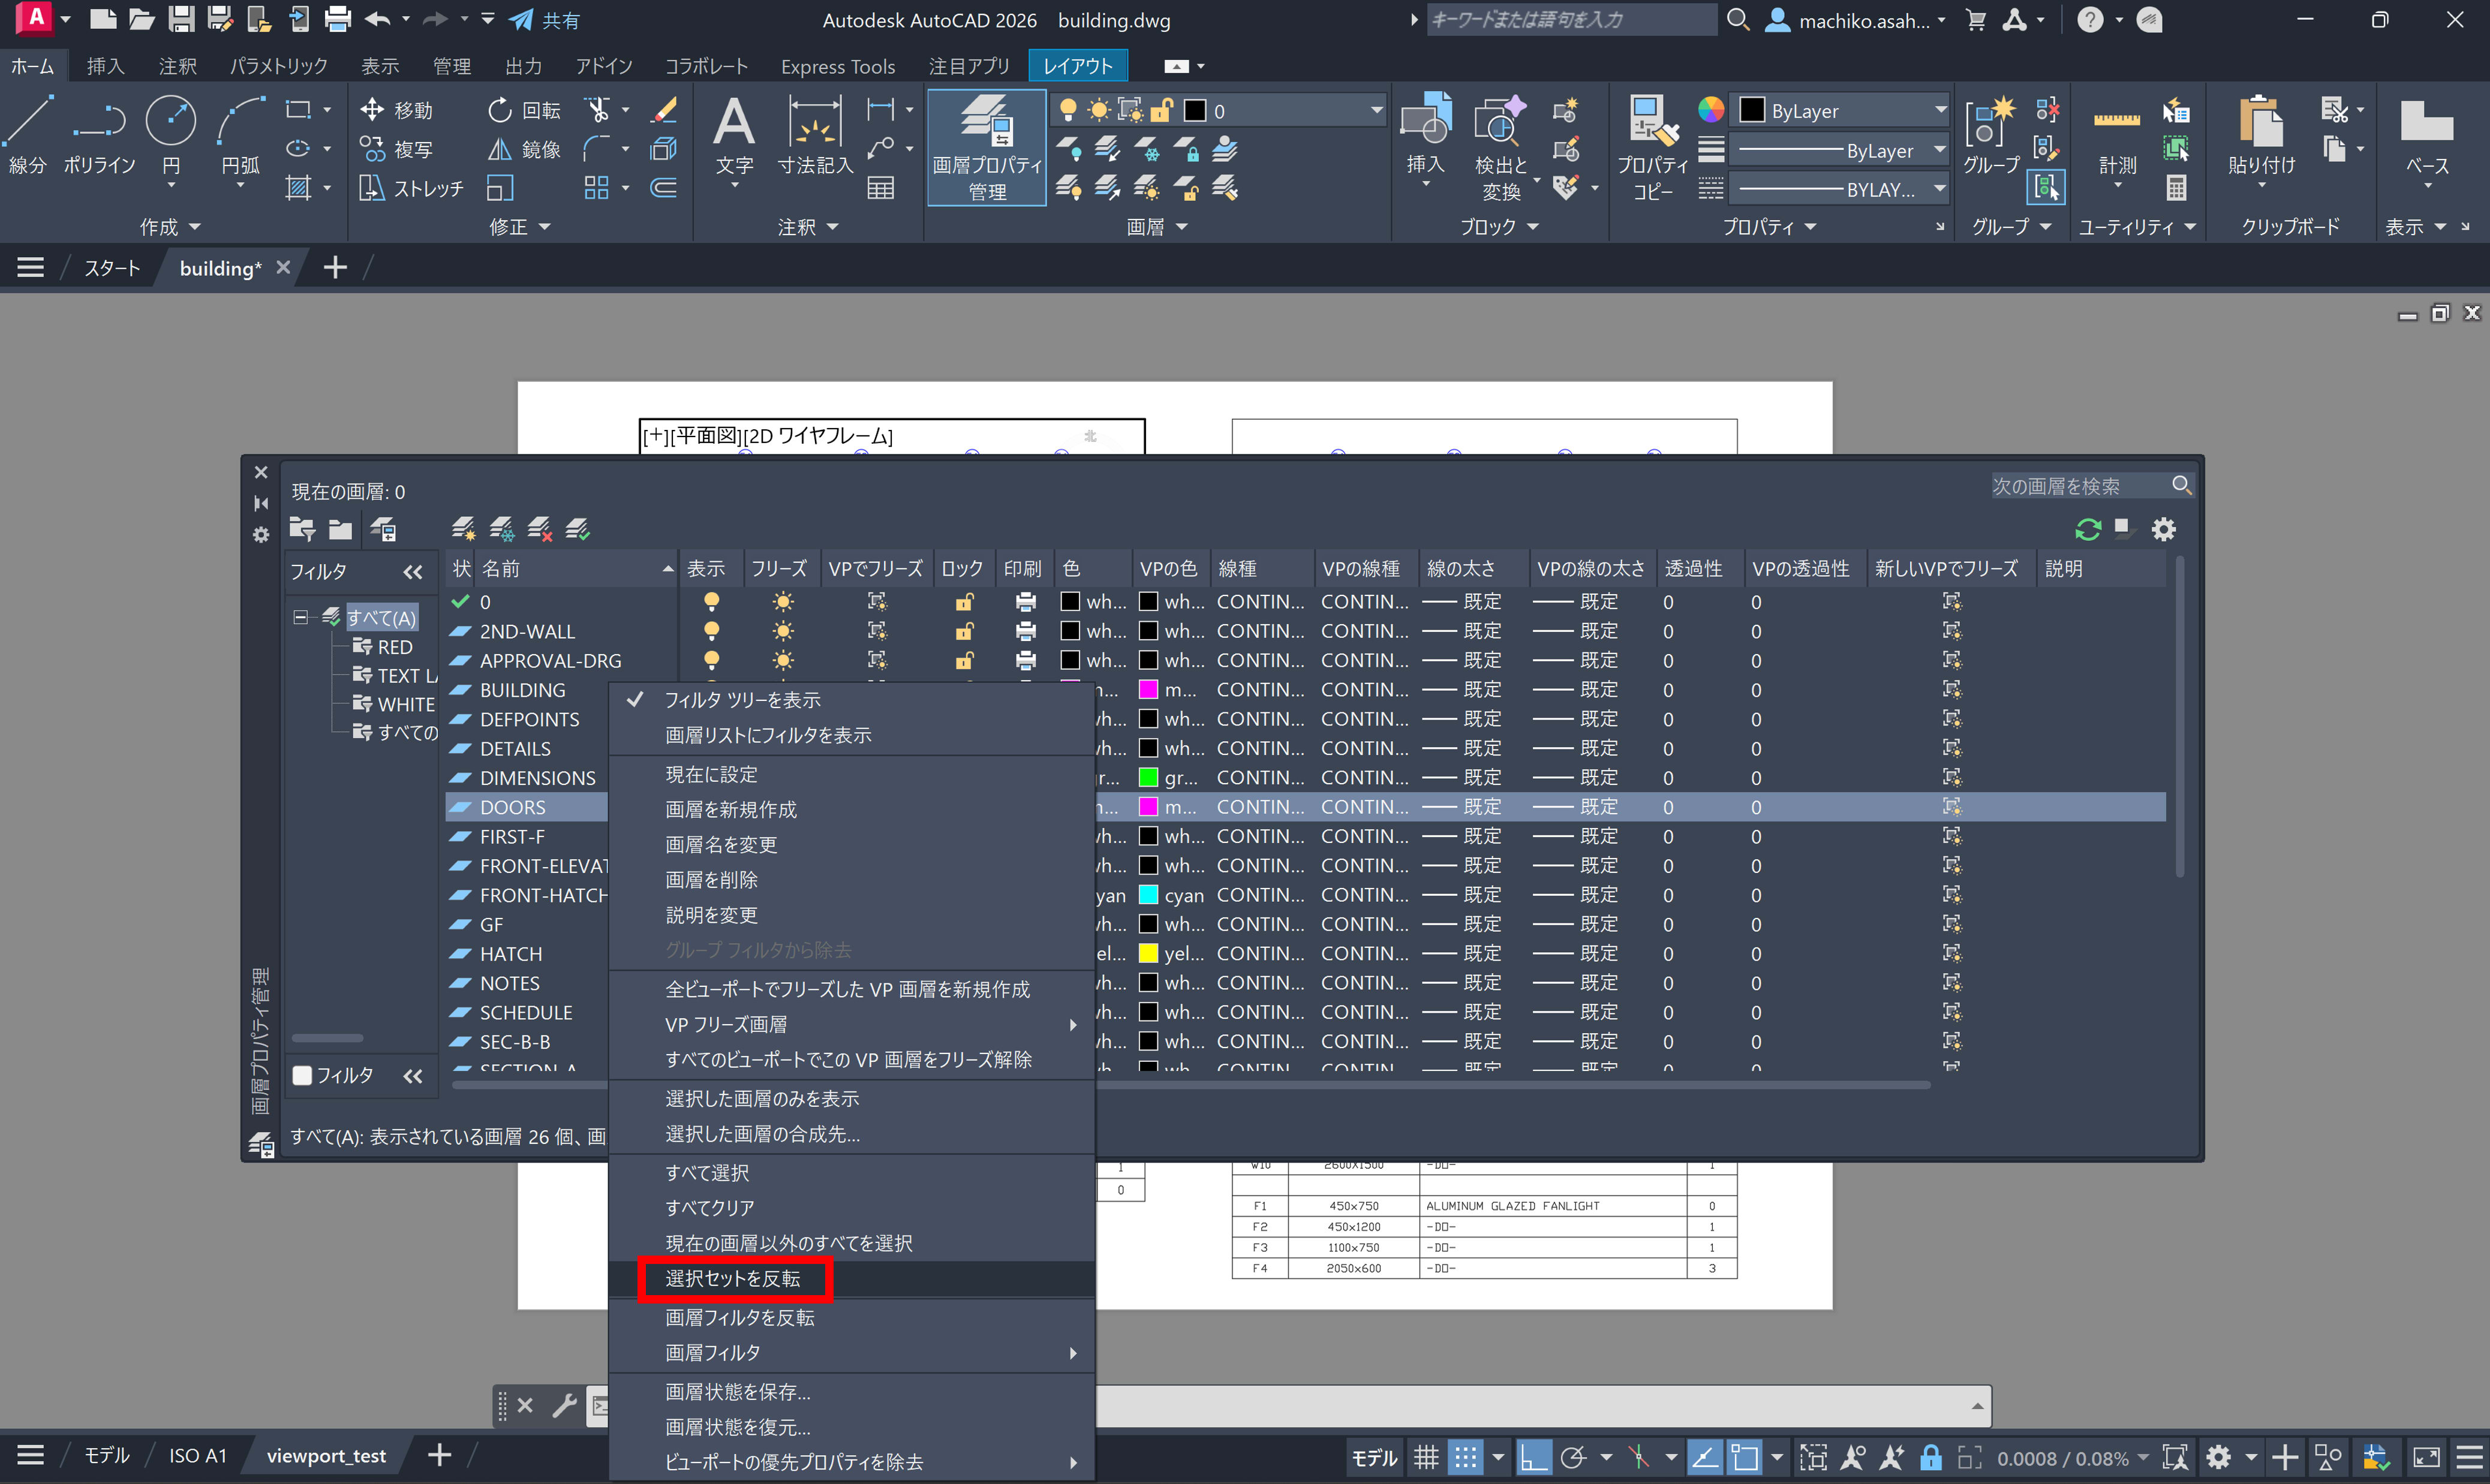2490x1484 pixels.
Task: Toggle the light bulb for layer 2ND-WALL
Action: pos(711,631)
